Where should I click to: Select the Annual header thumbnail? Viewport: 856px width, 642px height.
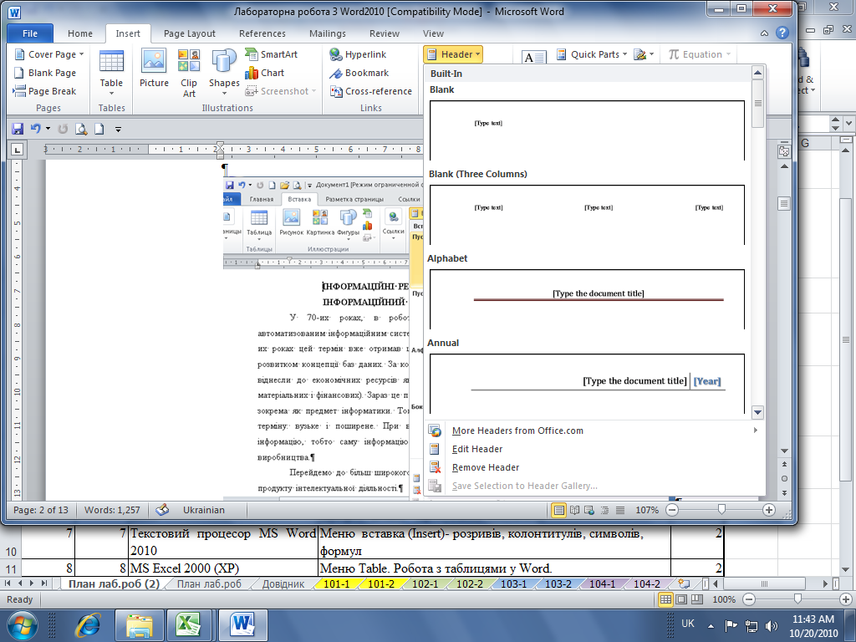(587, 383)
